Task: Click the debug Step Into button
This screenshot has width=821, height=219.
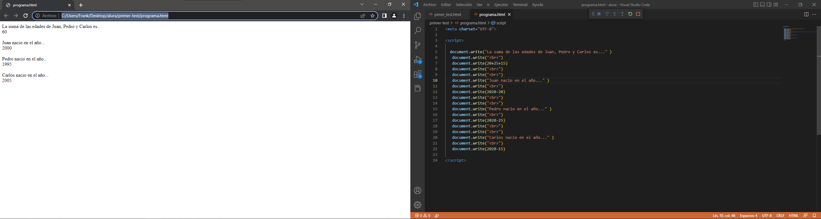Action: click(x=615, y=14)
